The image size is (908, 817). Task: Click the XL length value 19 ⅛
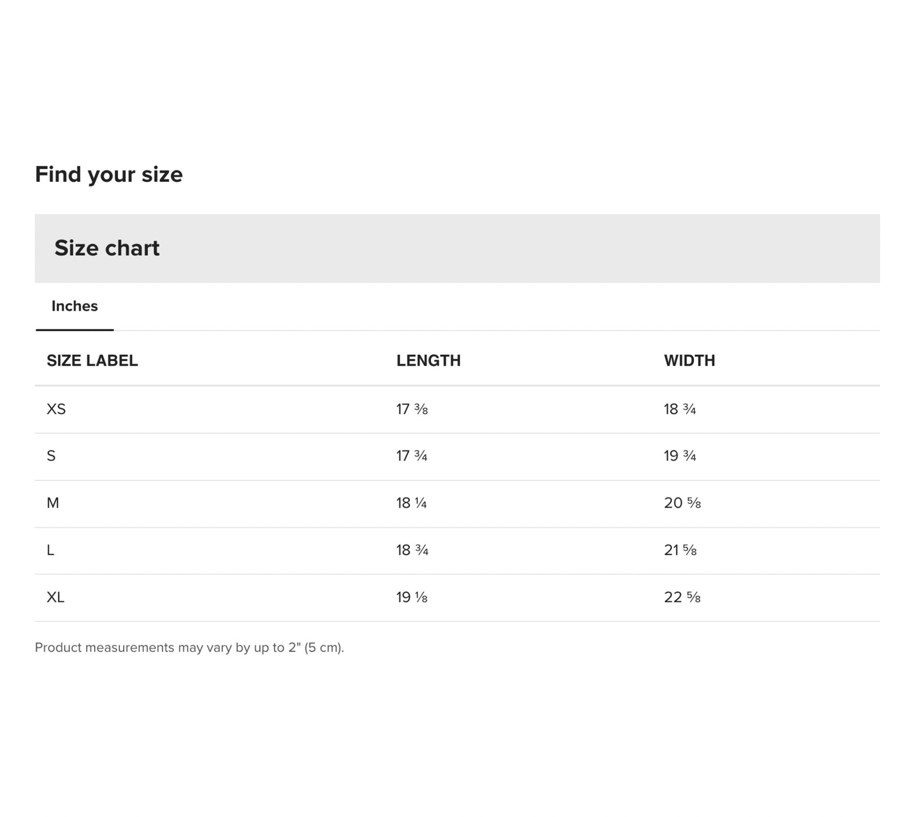411,597
